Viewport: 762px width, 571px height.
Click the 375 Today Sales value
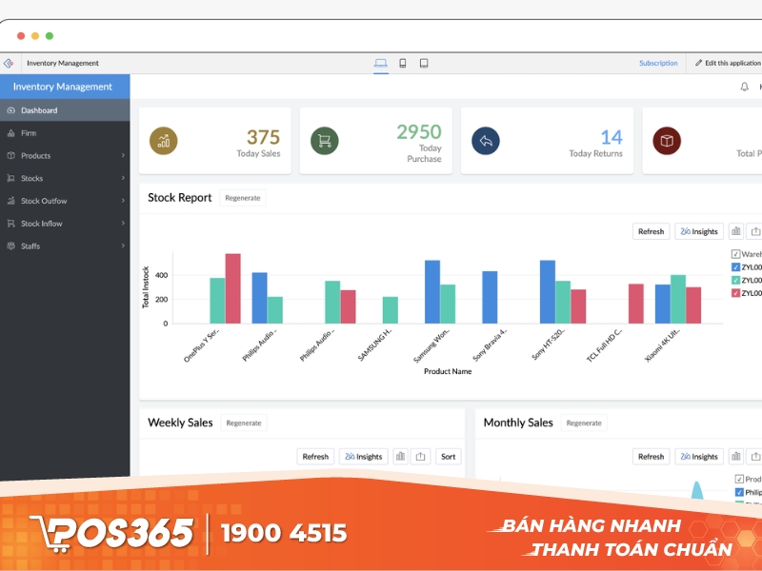point(263,137)
